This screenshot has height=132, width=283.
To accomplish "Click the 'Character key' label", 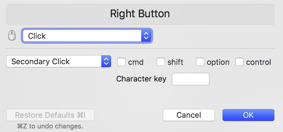I will tap(141, 79).
